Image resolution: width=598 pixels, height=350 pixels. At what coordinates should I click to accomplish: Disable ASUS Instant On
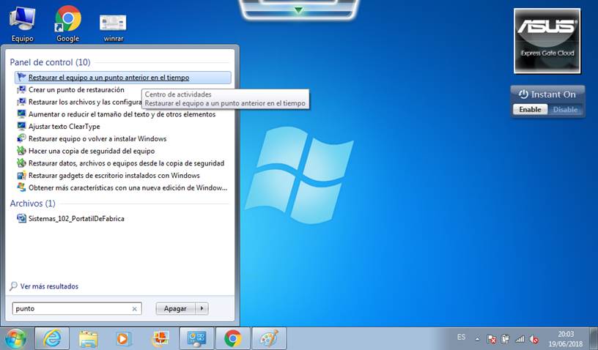click(565, 110)
